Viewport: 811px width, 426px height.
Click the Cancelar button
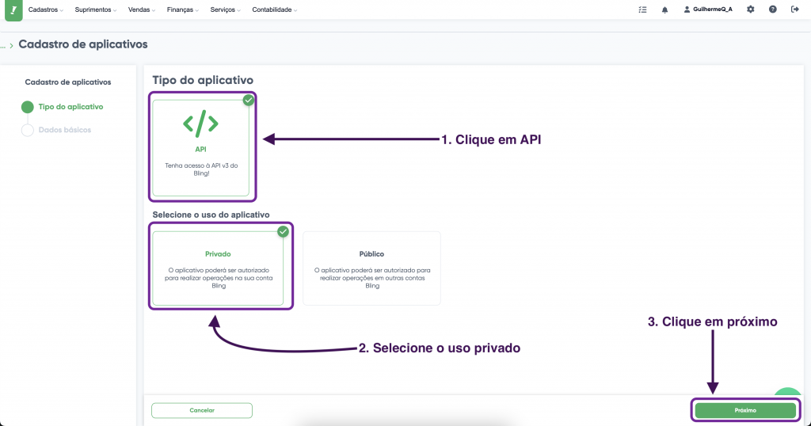click(202, 410)
